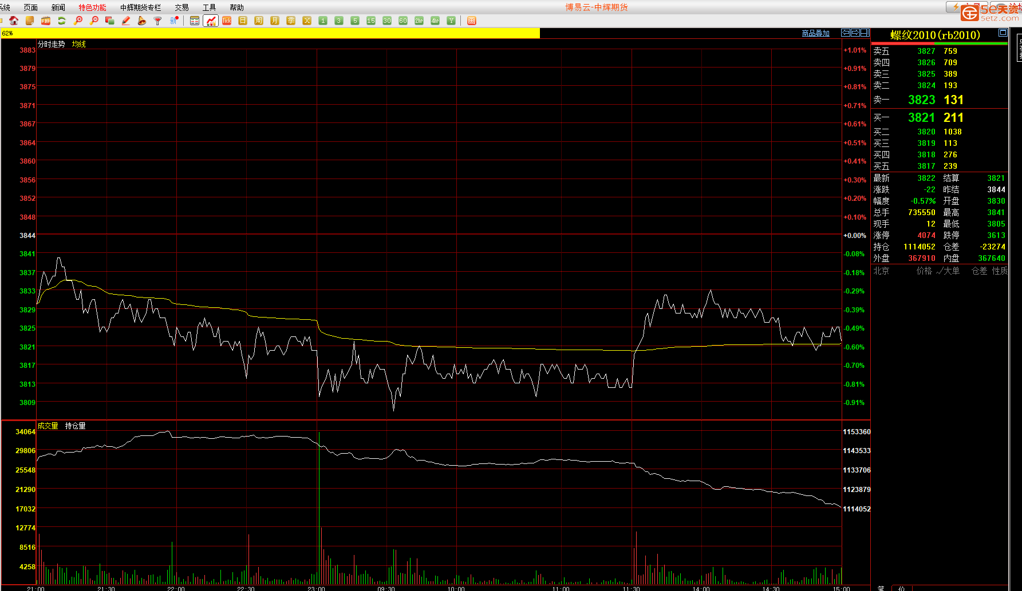Open the 交易 menu

click(181, 7)
